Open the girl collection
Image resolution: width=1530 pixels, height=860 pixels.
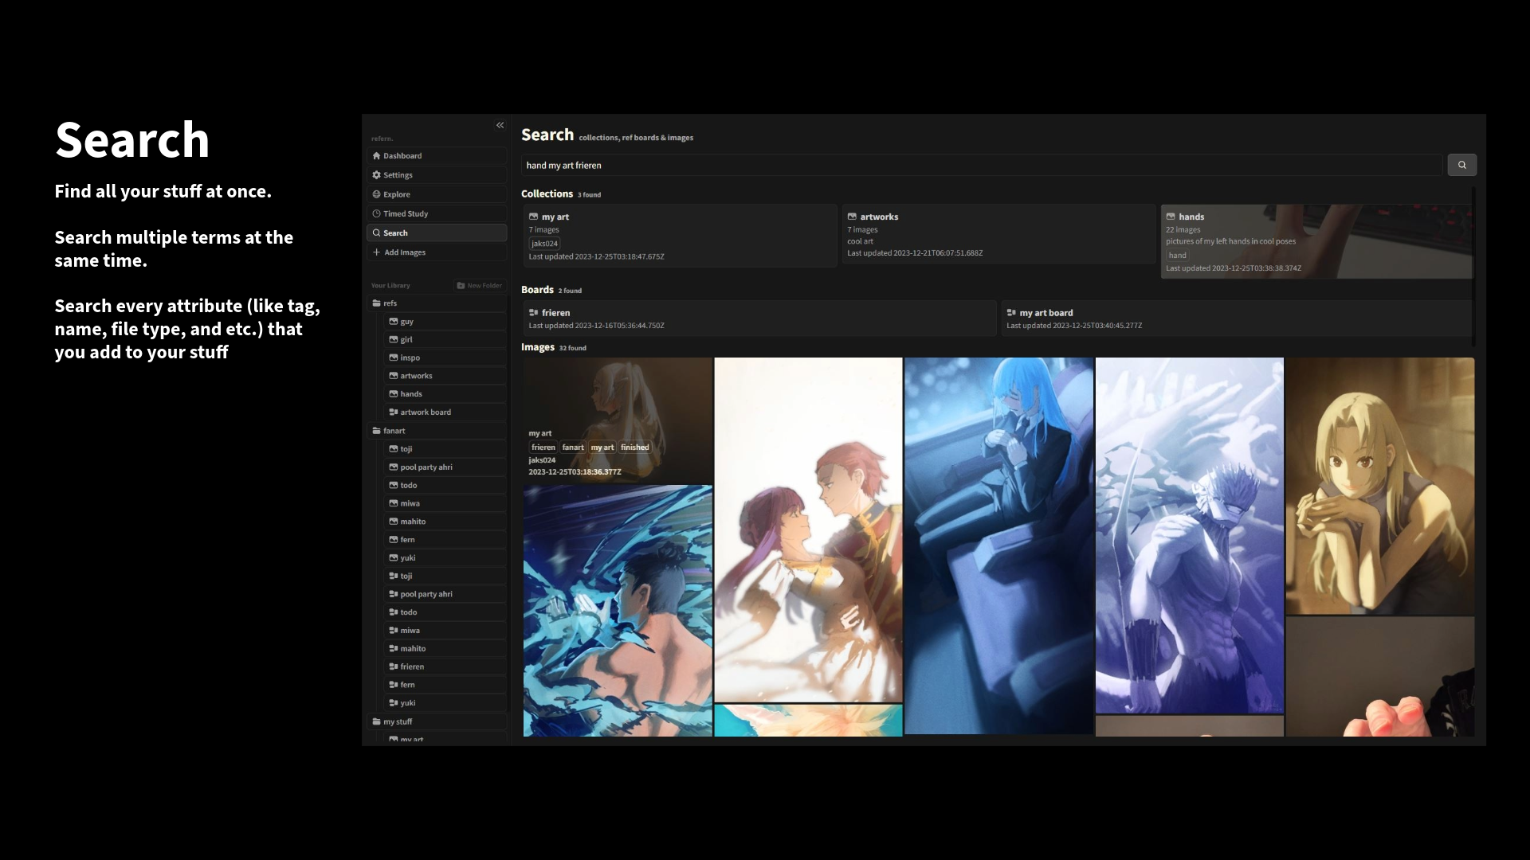coord(446,340)
